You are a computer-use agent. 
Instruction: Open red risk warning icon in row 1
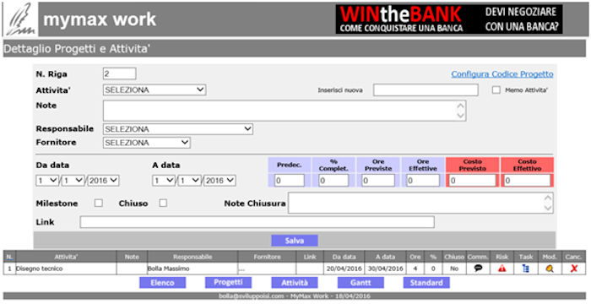click(502, 269)
